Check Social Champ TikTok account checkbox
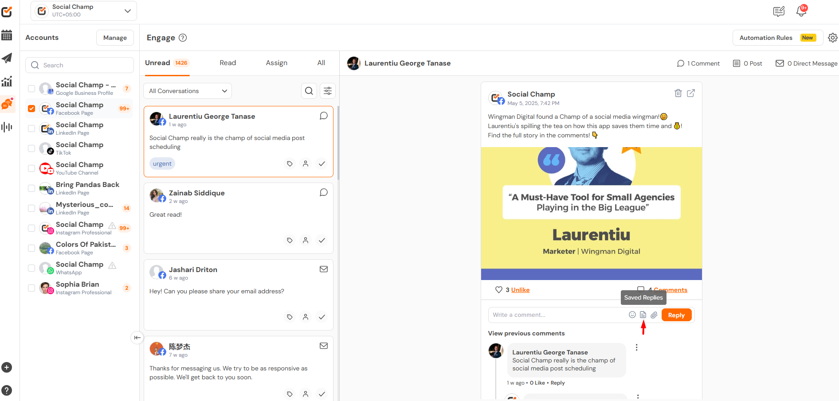839x401 pixels. coord(31,148)
